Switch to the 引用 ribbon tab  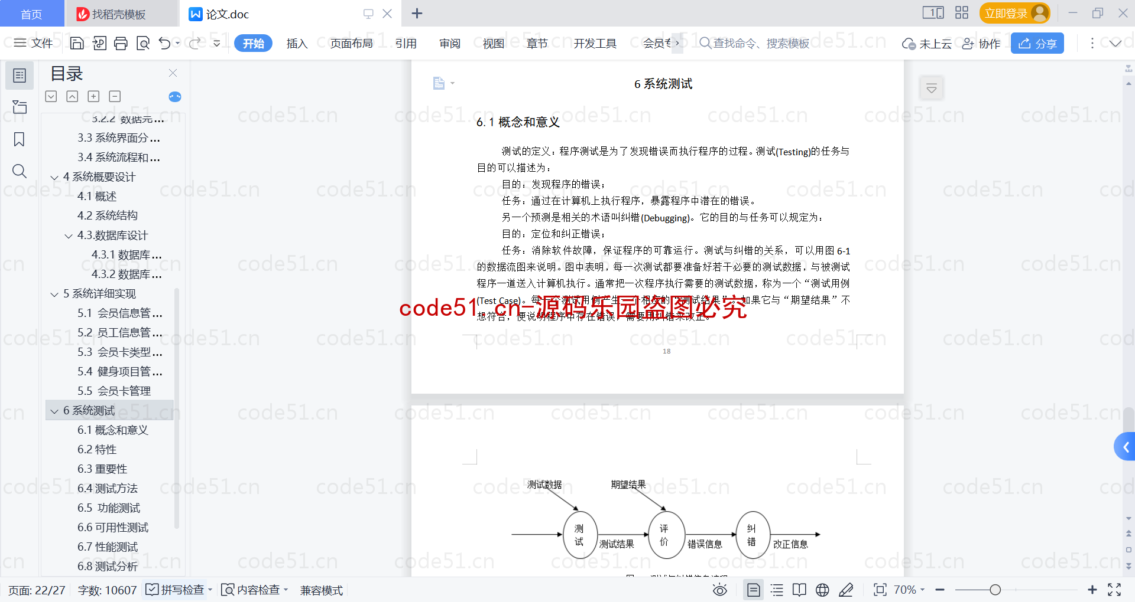(x=406, y=43)
